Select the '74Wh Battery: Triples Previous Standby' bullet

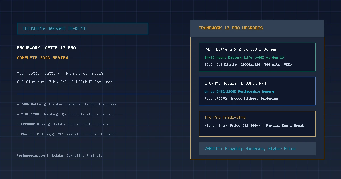[x=67, y=104]
